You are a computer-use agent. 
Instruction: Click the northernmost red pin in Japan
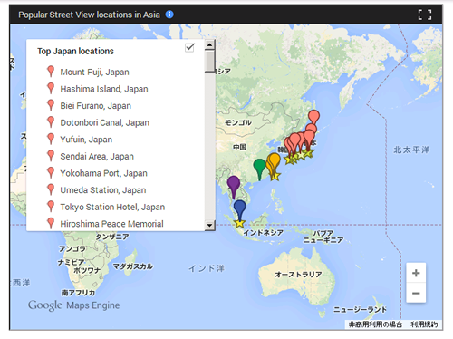[x=313, y=117]
